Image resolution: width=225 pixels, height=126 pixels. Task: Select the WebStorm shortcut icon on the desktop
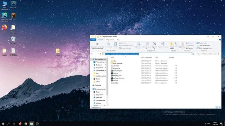pyautogui.click(x=5, y=15)
